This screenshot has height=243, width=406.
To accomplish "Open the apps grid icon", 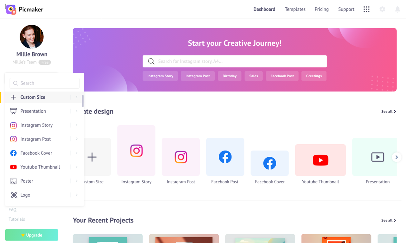I will click(366, 9).
